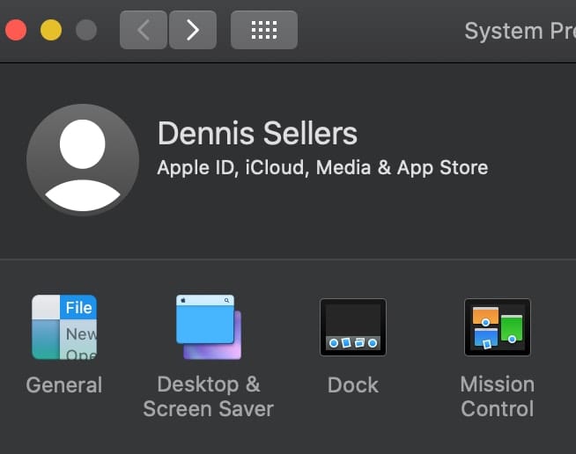Click the gray zoom window button
This screenshot has width=576, height=454.
85,30
